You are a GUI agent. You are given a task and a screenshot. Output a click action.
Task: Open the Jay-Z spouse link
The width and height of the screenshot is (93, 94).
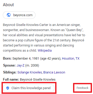pos(20,65)
